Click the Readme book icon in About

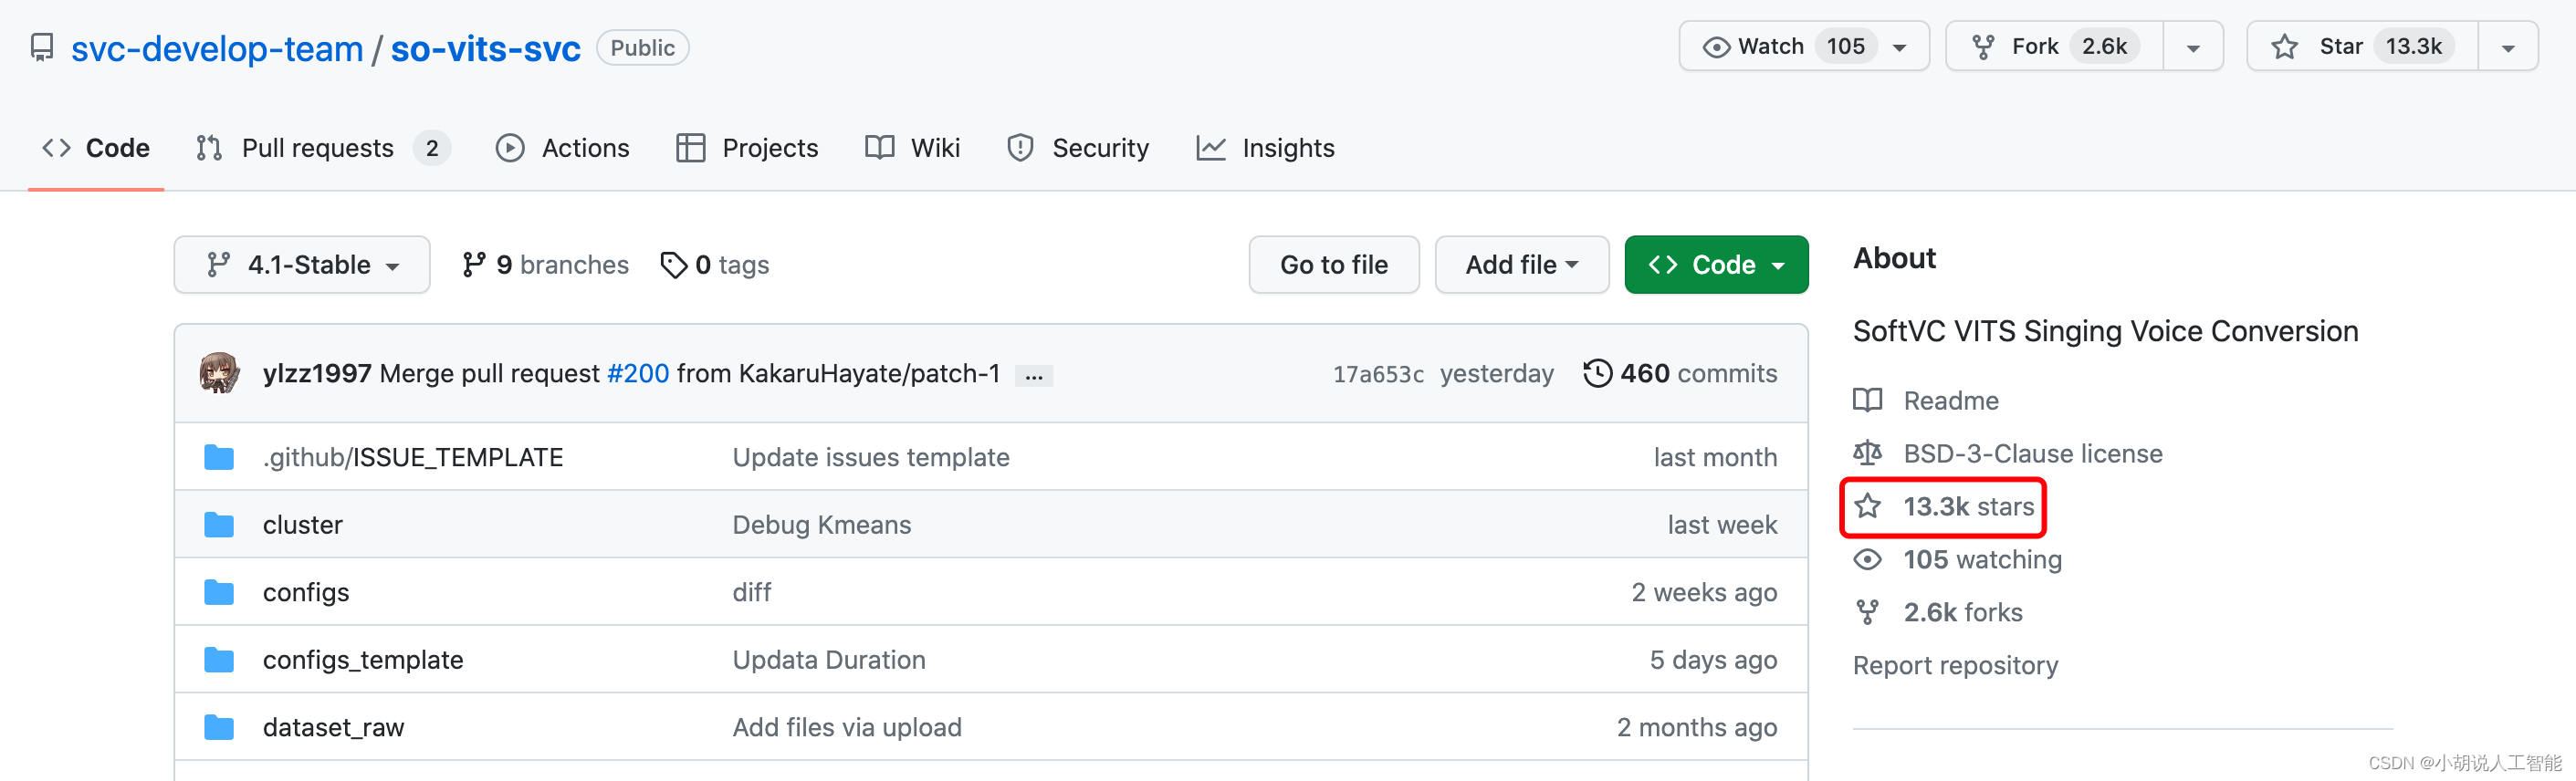pos(1867,400)
